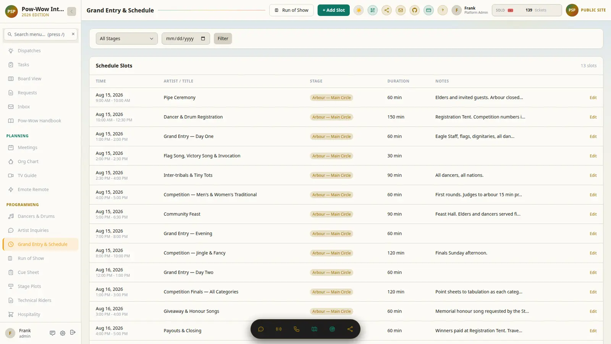Screen dimensions: 611x344
Task: Open Meetings in sidebar
Action: click(40, 148)
